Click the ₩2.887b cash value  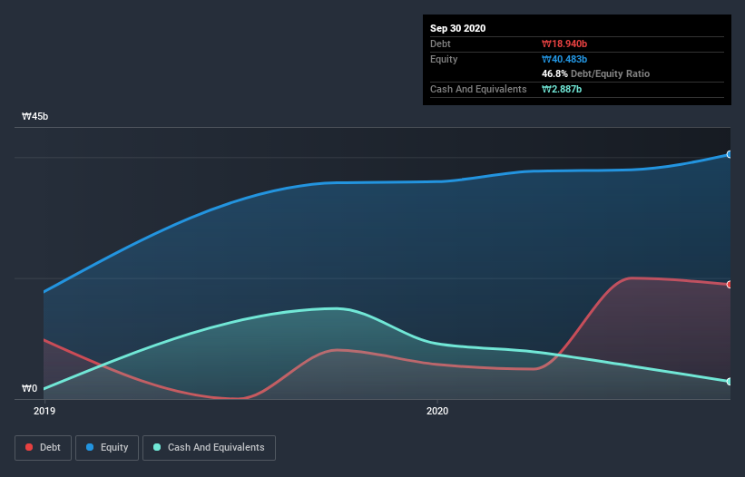click(562, 89)
